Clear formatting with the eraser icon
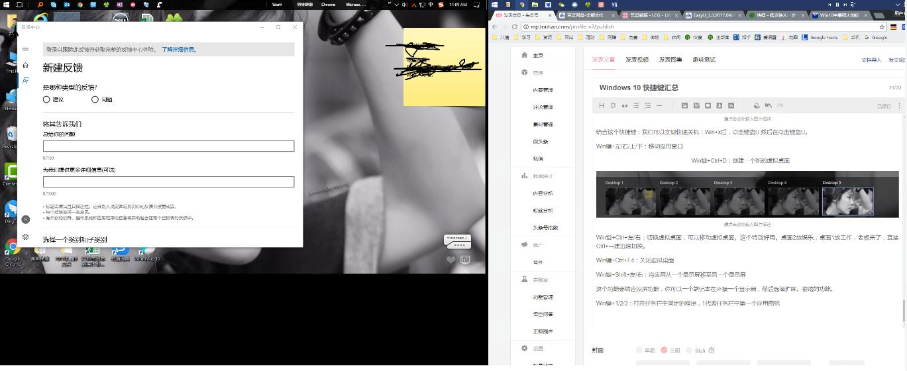Image resolution: width=907 pixels, height=371 pixels. click(x=757, y=105)
